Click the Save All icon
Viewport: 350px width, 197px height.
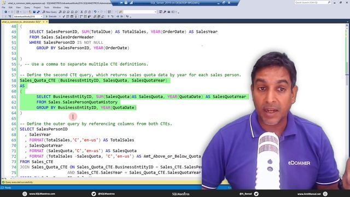coord(38,12)
